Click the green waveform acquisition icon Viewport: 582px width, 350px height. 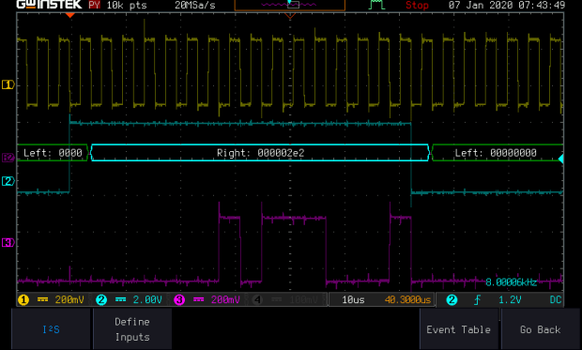click(376, 5)
